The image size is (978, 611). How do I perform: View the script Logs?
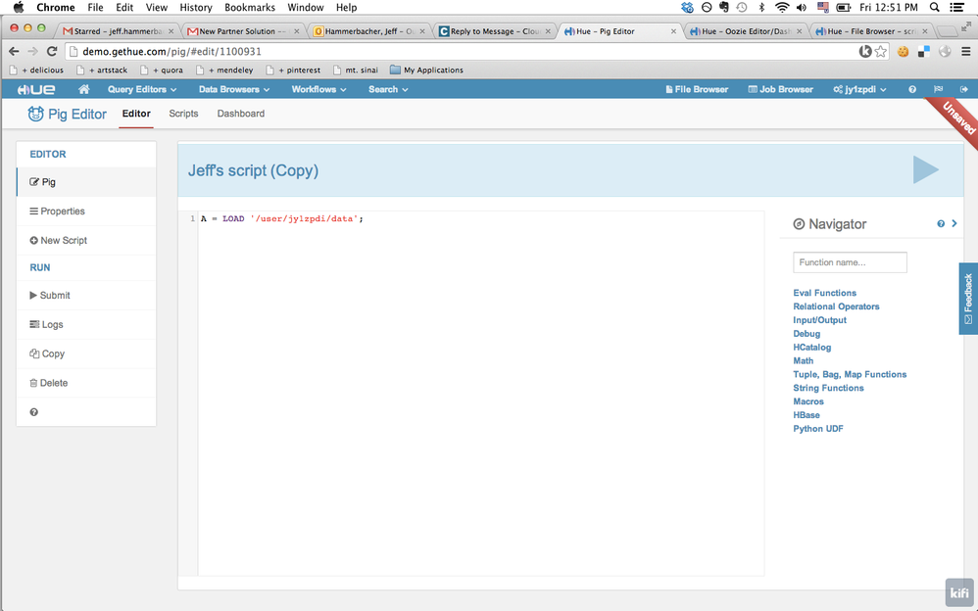pyautogui.click(x=86, y=325)
